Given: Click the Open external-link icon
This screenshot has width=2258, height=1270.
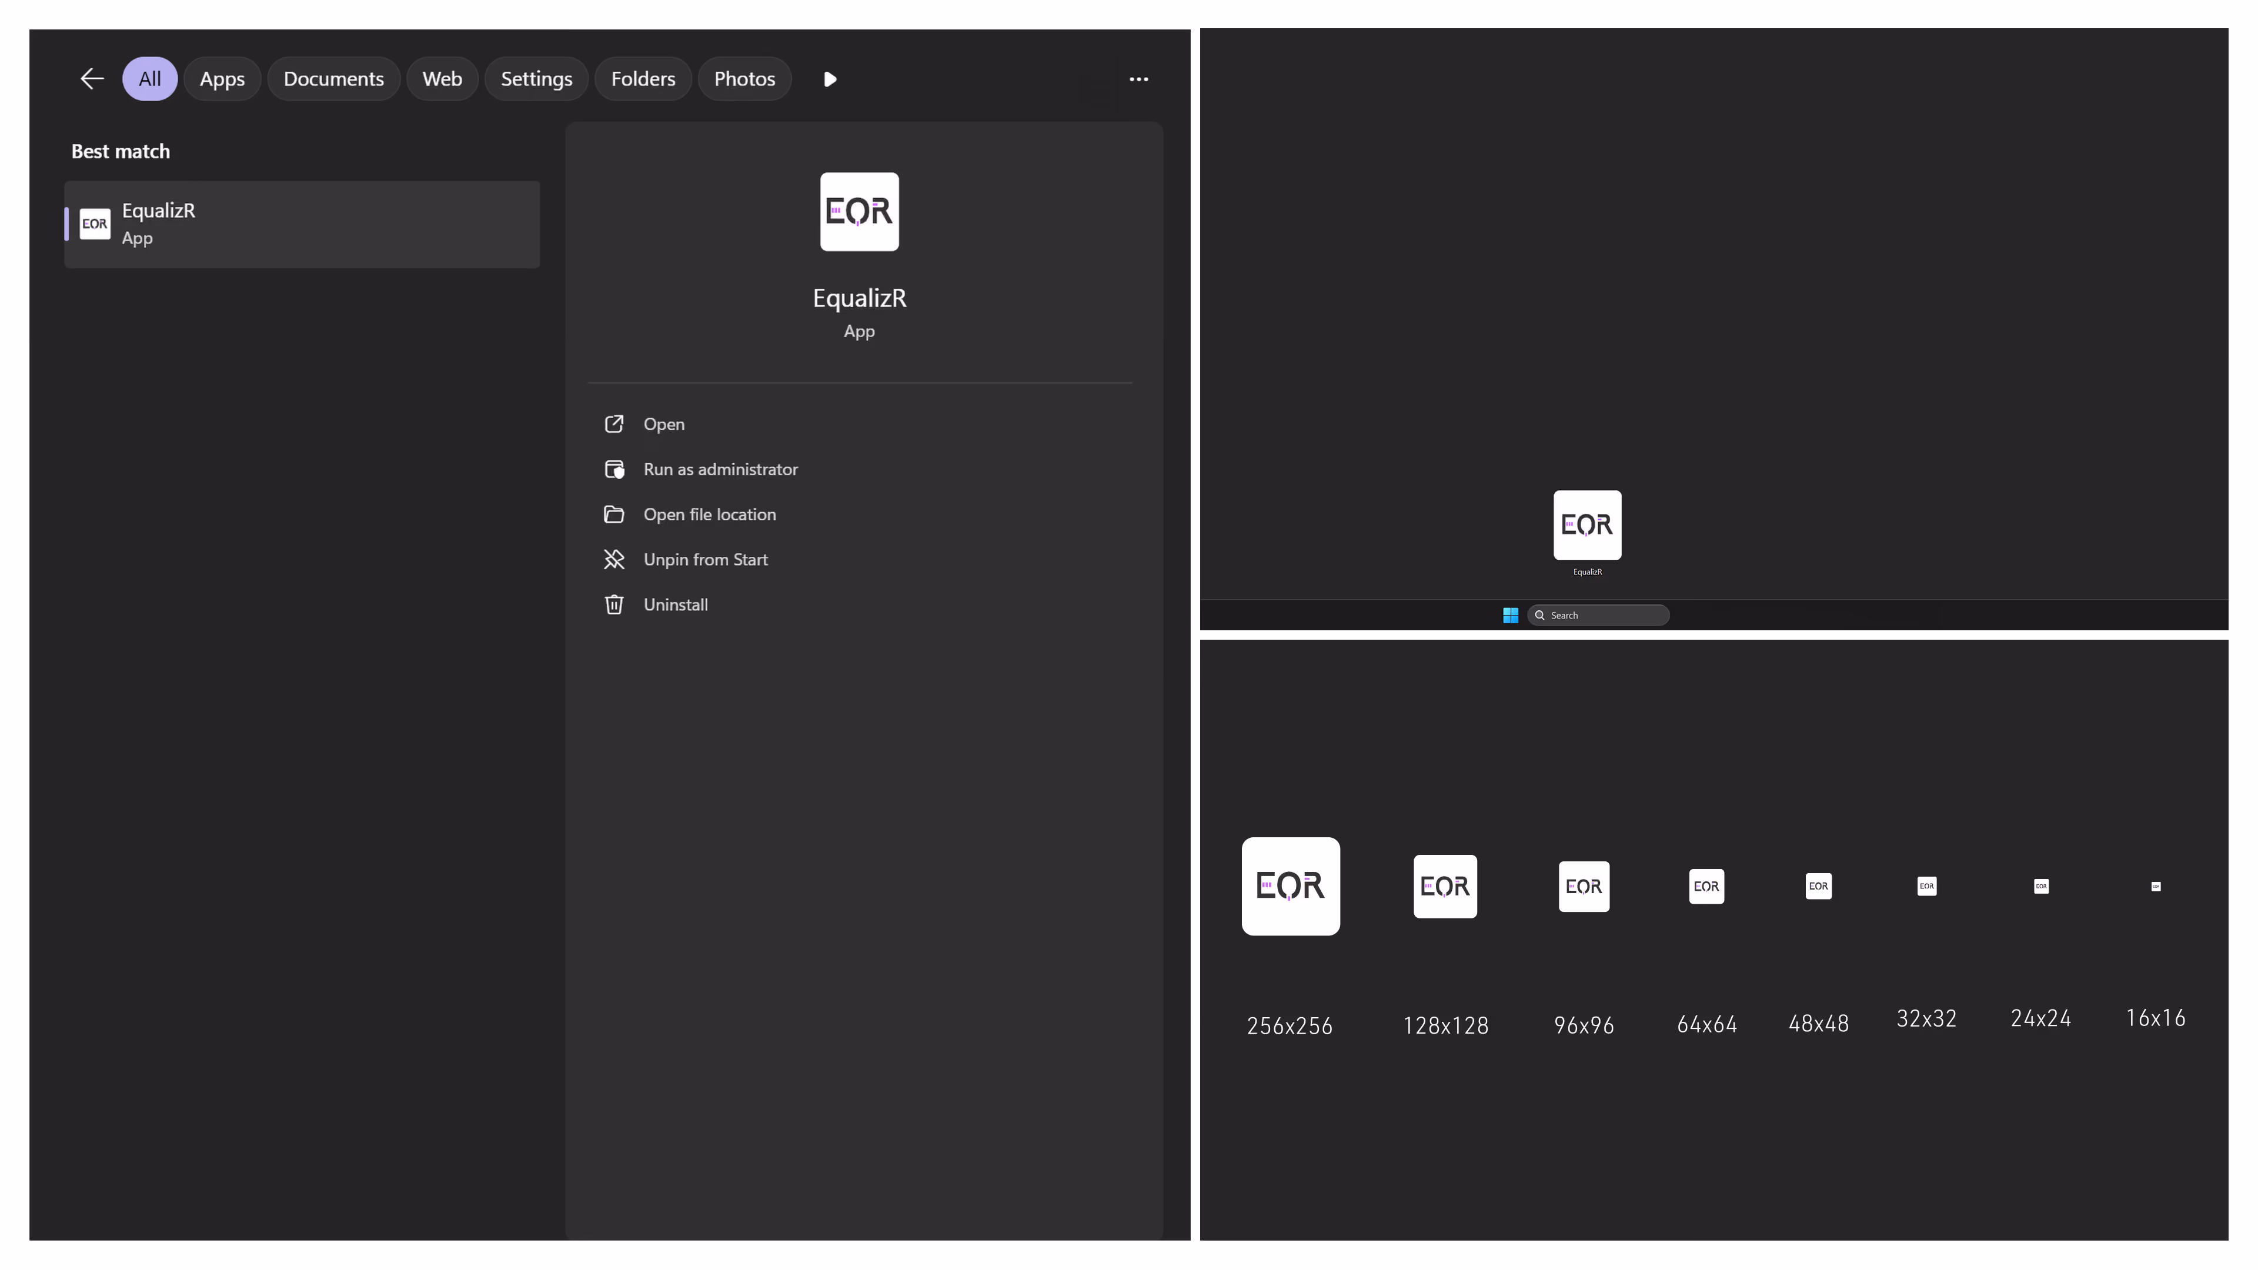Looking at the screenshot, I should [x=614, y=424].
